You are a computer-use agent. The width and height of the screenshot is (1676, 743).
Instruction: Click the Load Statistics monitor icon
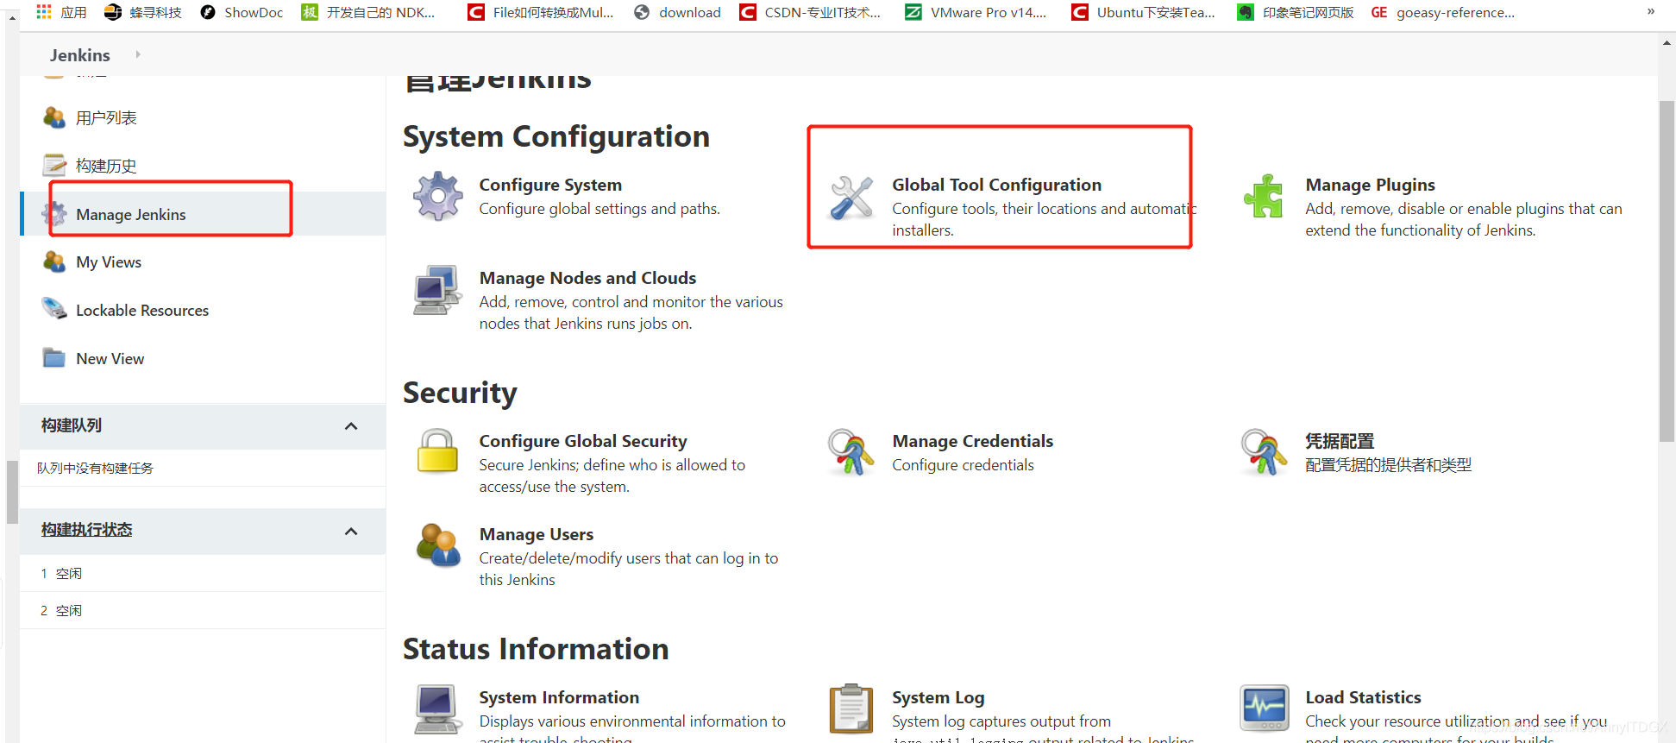pos(1265,708)
